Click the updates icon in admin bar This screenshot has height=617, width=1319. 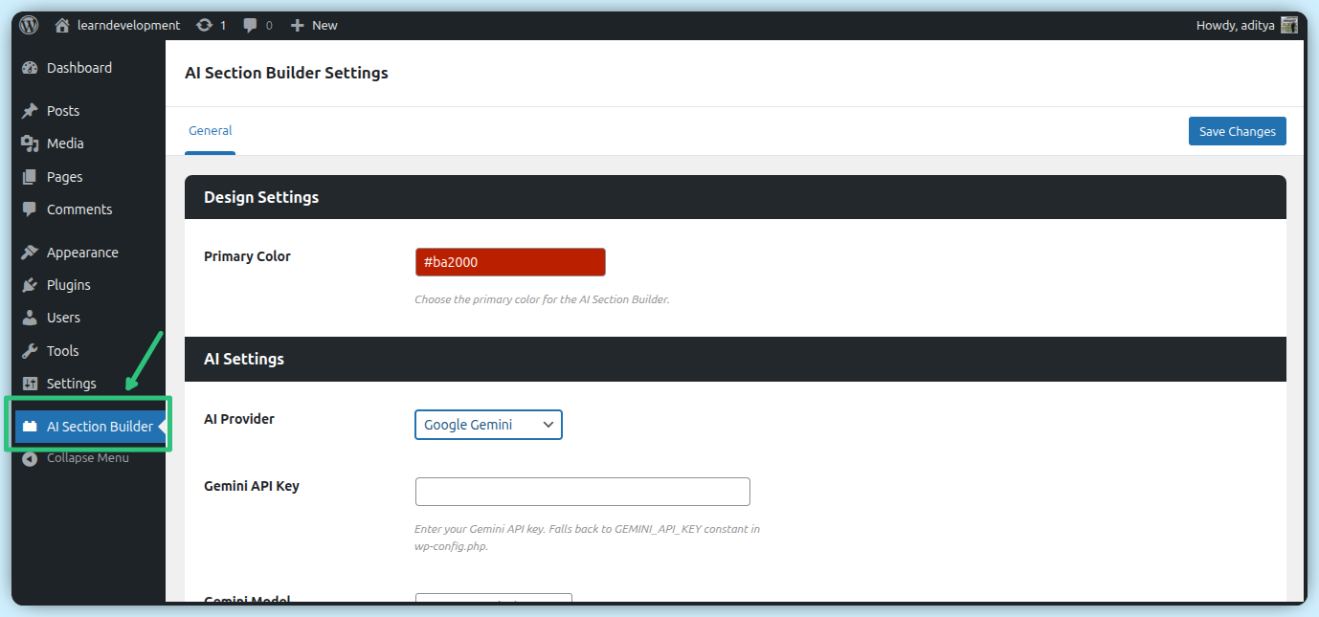210,26
